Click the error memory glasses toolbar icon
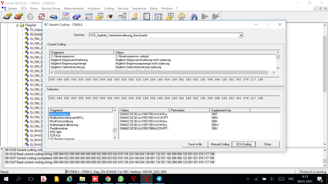 tap(65, 17)
